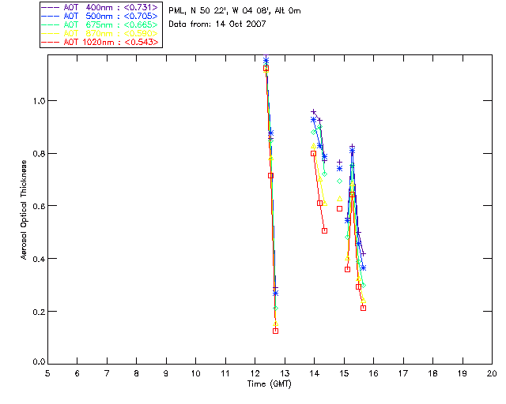Click x-axis tick label 20
This screenshot has width=506, height=404.
(492, 373)
